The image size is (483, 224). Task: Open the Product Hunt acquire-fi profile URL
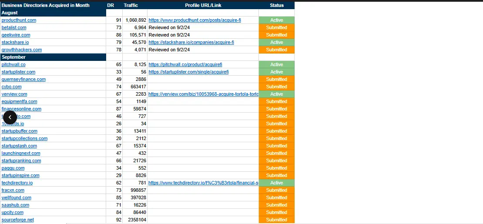click(195, 20)
